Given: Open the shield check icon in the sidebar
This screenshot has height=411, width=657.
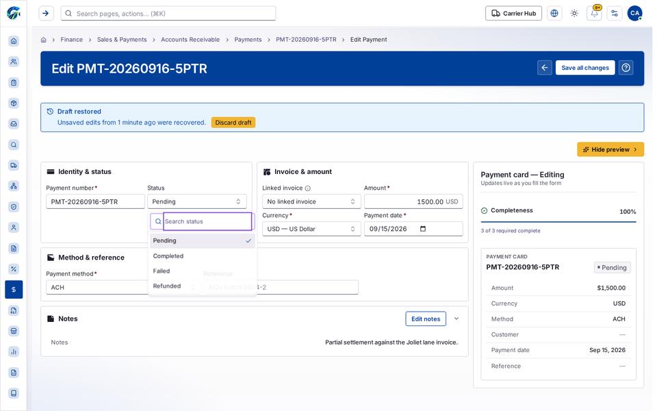Looking at the screenshot, I should coord(14,207).
